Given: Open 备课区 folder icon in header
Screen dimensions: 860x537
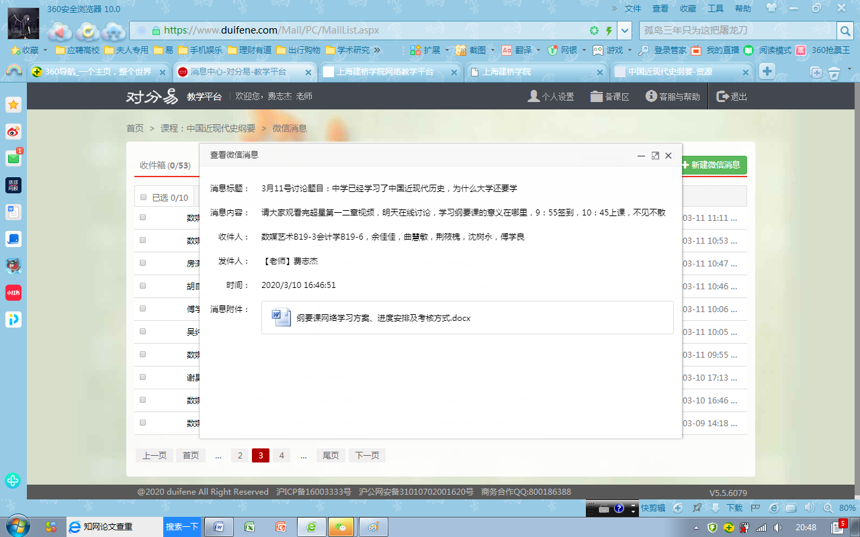Looking at the screenshot, I should pos(596,97).
